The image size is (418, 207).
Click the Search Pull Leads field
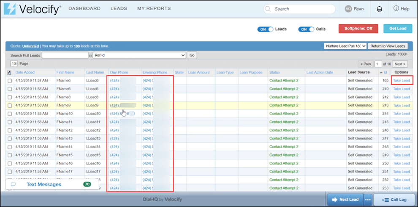[x=65, y=55]
